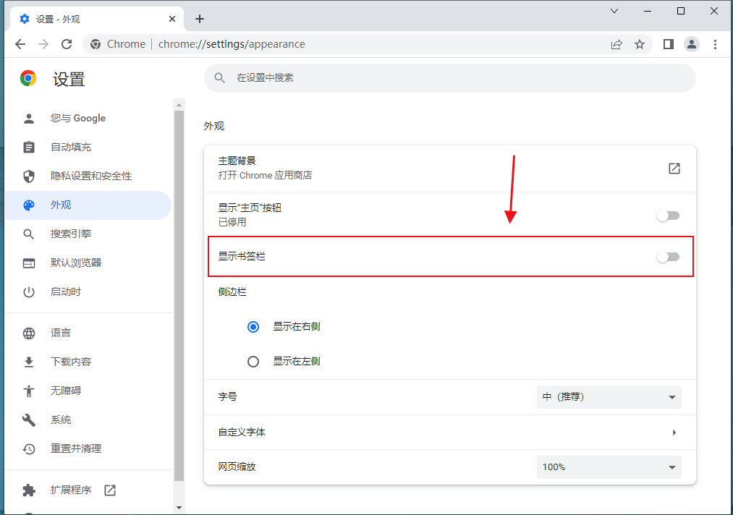
Task: Open 搜索引擎 settings section
Action: pyautogui.click(x=88, y=234)
